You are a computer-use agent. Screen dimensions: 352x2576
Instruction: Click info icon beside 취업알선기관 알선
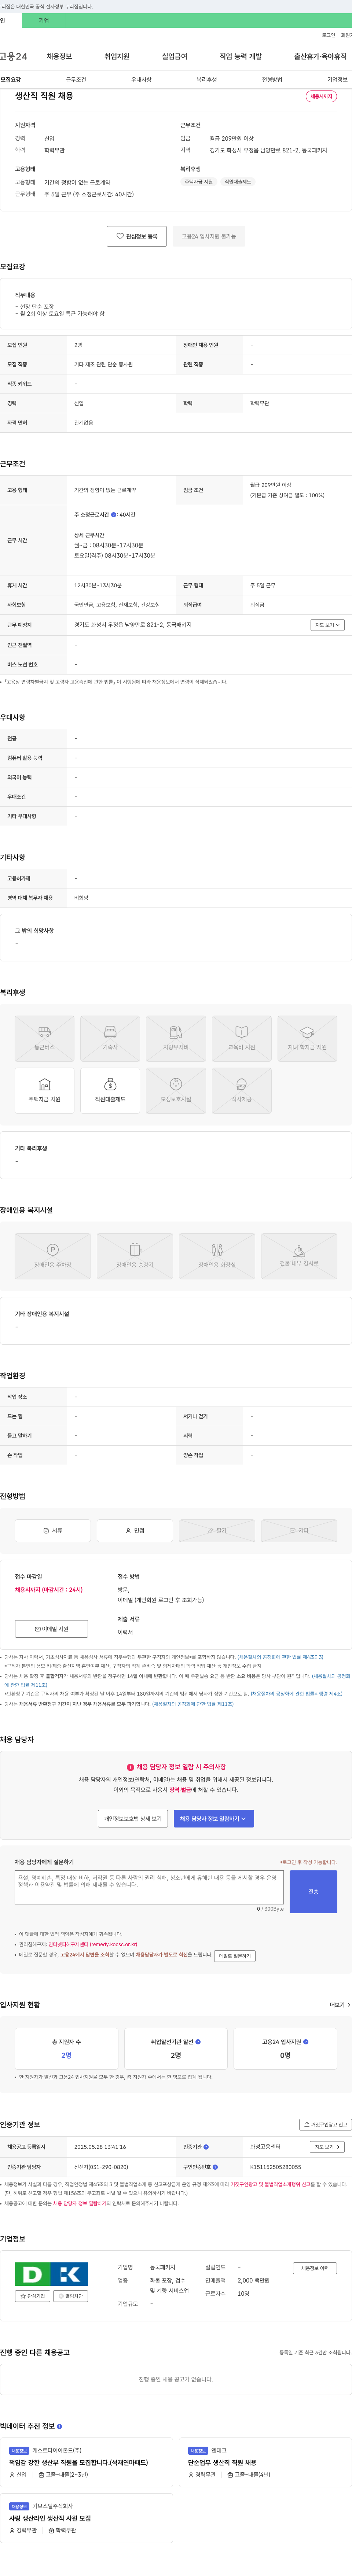coord(198,2042)
